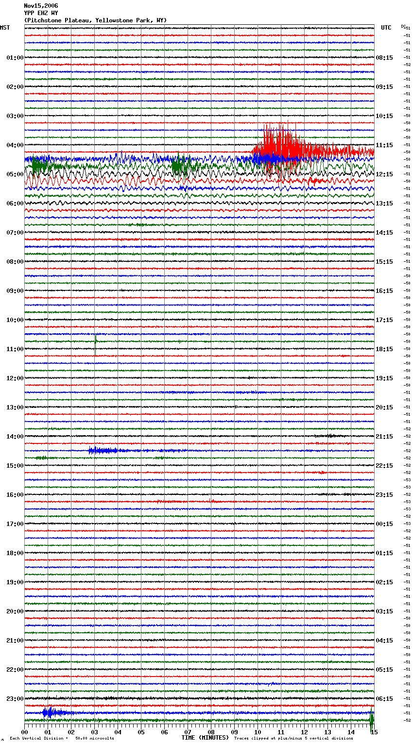Viewport: 413px width, 745px height.
Task: Click minute 08 tick label on the bottom axis
Action: (x=211, y=732)
